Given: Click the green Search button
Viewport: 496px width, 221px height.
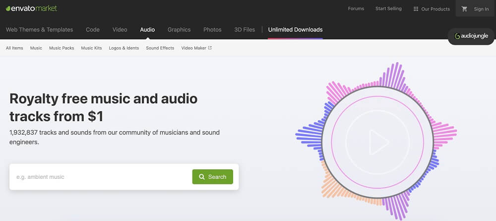Looking at the screenshot, I should coord(212,177).
